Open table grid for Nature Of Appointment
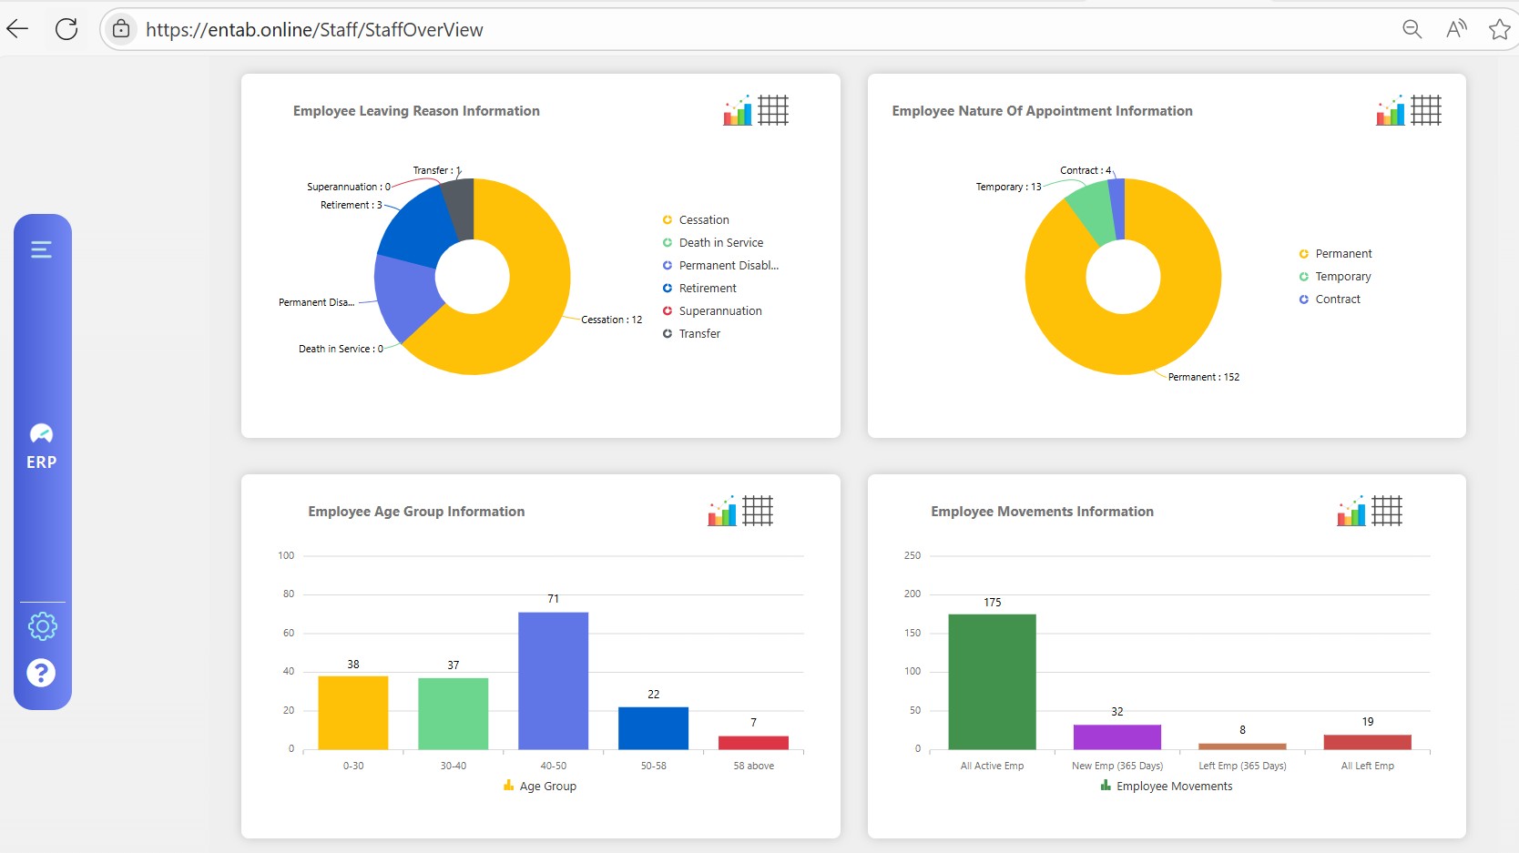The width and height of the screenshot is (1519, 853). 1426,110
